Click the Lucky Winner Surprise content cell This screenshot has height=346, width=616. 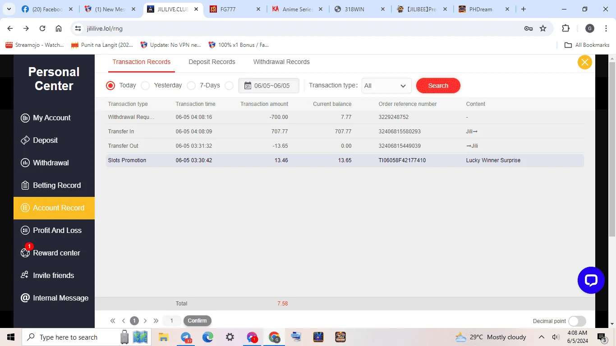click(493, 160)
